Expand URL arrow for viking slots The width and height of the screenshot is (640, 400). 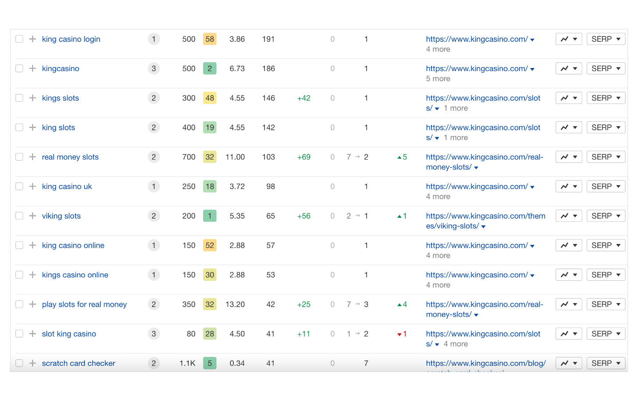(x=483, y=227)
